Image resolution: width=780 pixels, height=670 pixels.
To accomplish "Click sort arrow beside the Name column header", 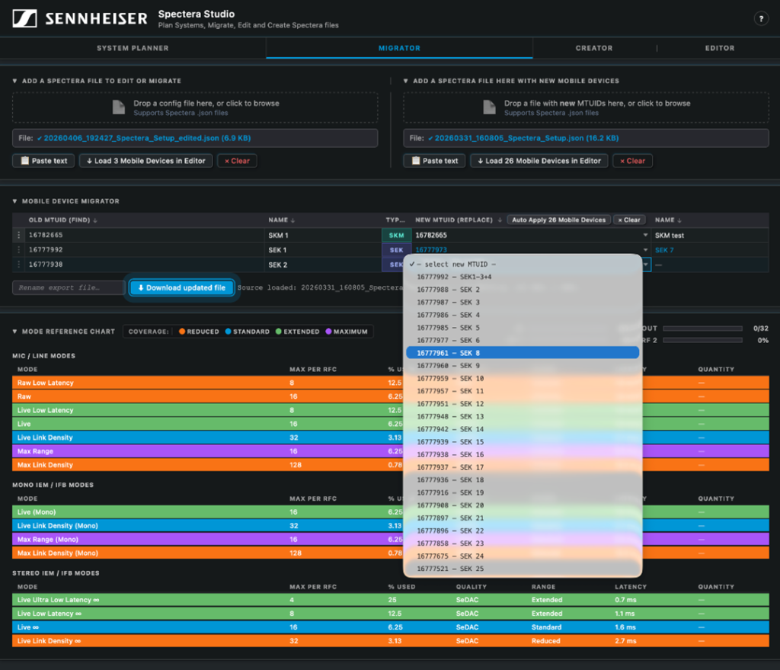I will 292,220.
